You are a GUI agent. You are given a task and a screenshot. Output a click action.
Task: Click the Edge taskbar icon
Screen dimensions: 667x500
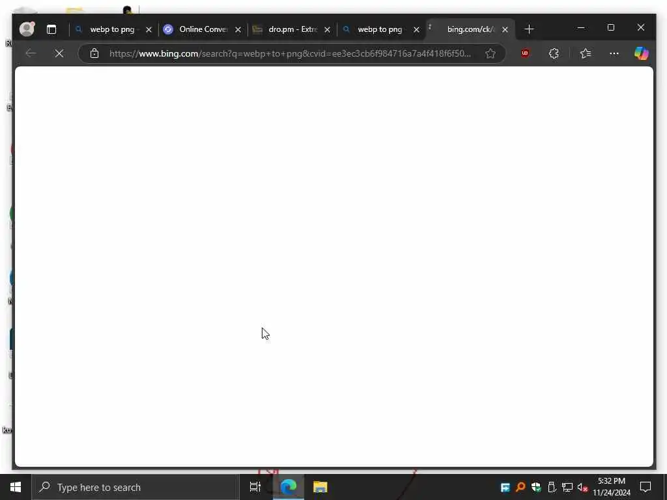[x=289, y=487]
